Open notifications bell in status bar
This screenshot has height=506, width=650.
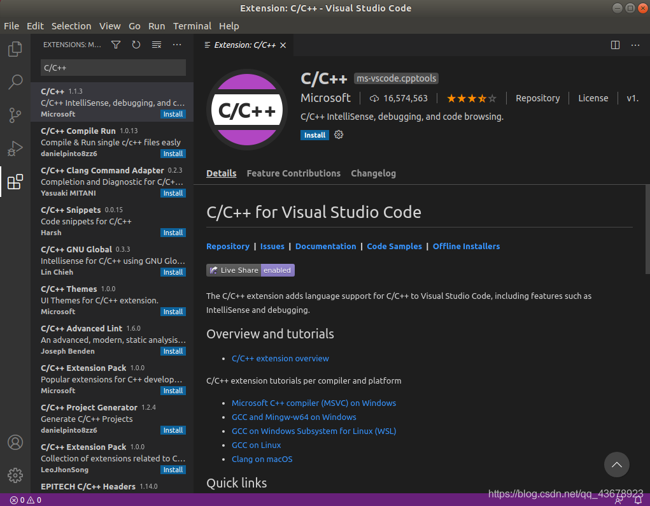[x=639, y=501]
